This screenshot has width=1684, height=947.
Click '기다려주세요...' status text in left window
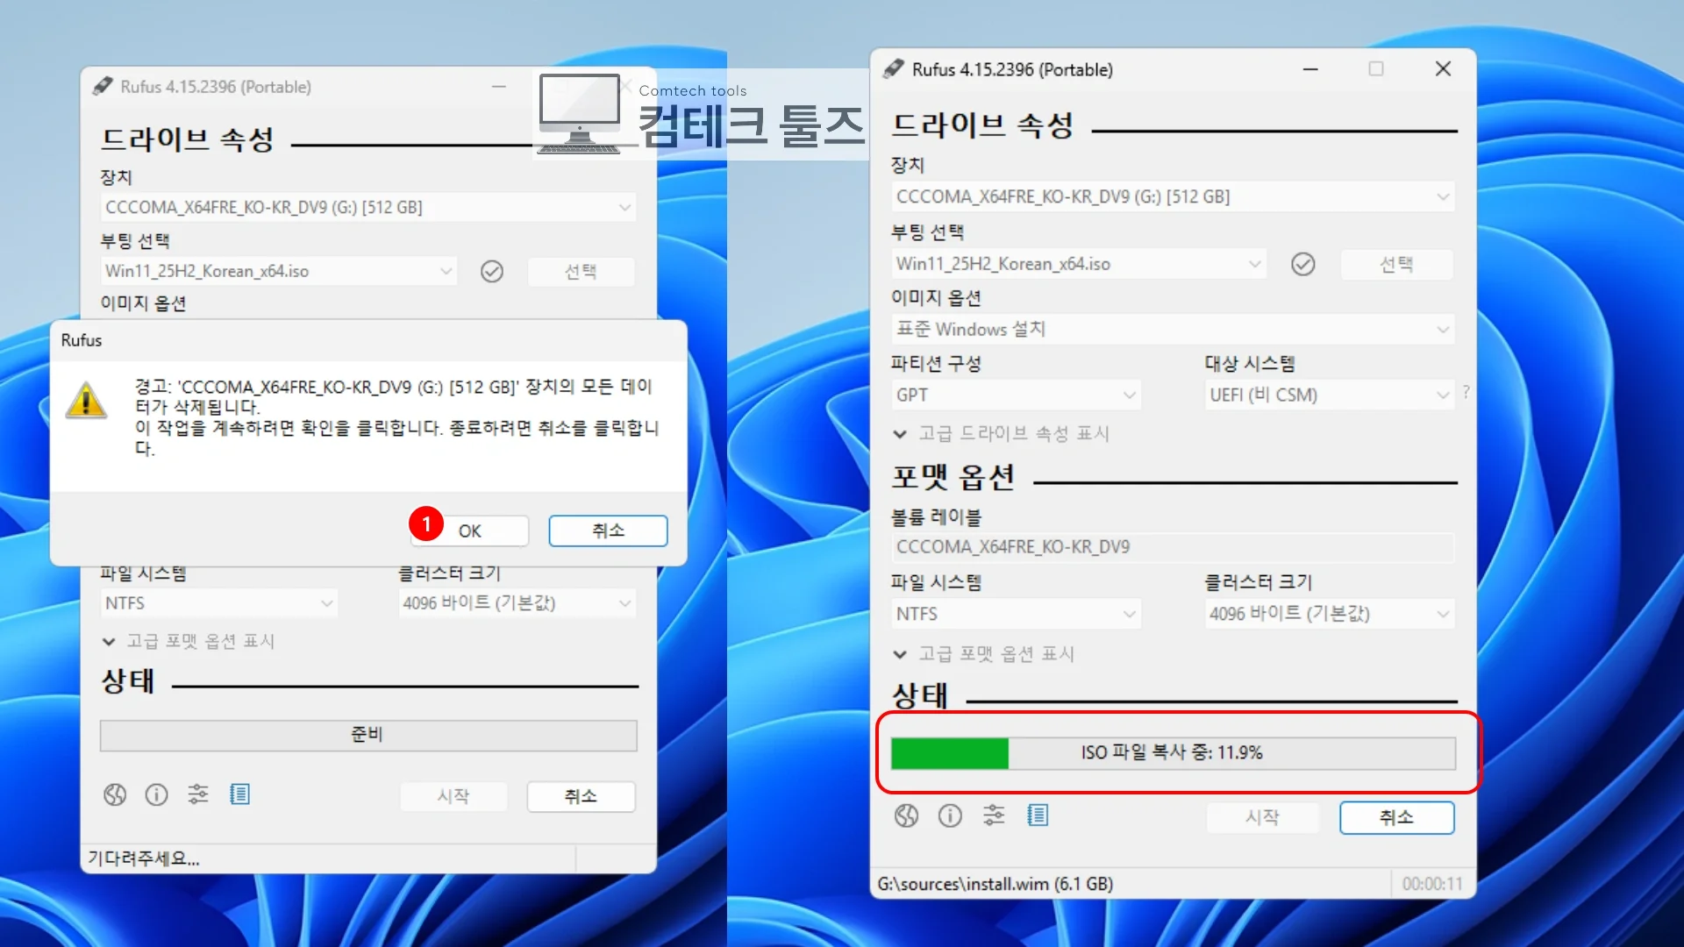click(144, 858)
